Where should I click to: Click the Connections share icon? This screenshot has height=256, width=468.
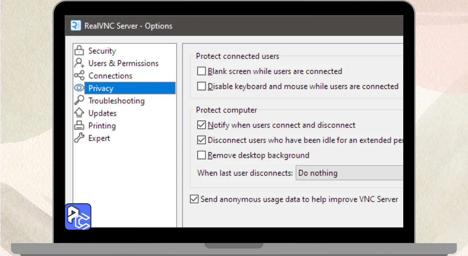pyautogui.click(x=79, y=76)
